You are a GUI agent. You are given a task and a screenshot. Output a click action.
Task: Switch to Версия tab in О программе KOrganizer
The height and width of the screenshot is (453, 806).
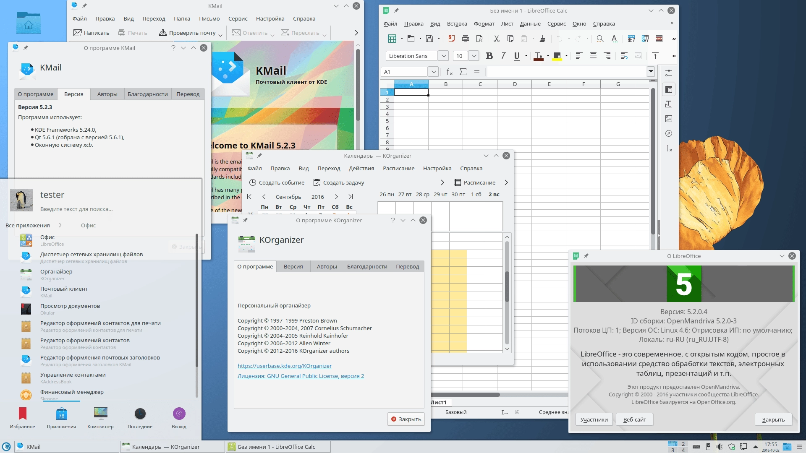click(293, 266)
